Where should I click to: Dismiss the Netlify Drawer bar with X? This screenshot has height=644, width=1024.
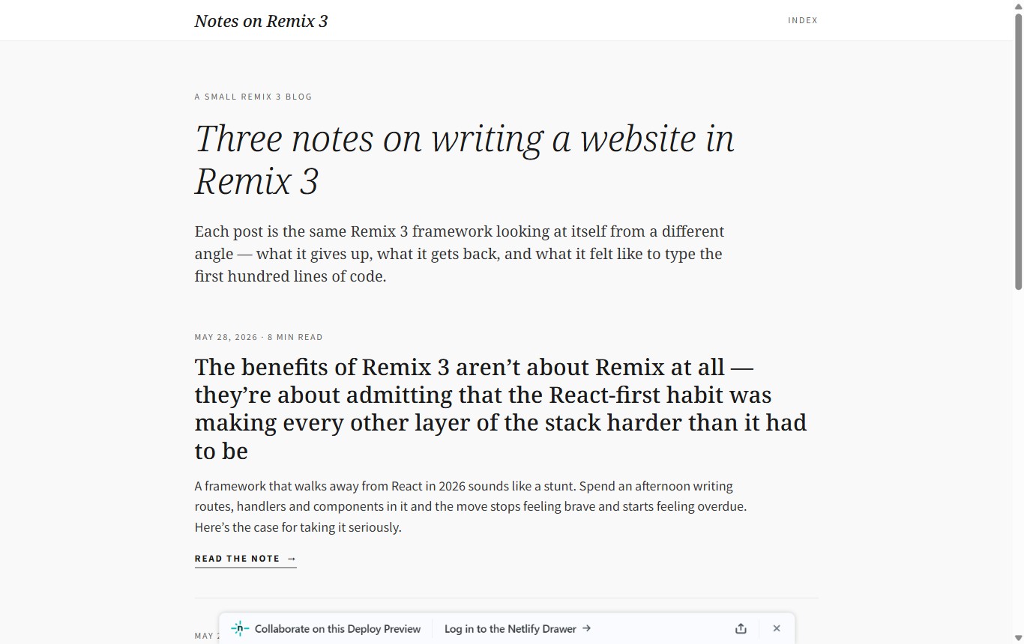pyautogui.click(x=777, y=628)
